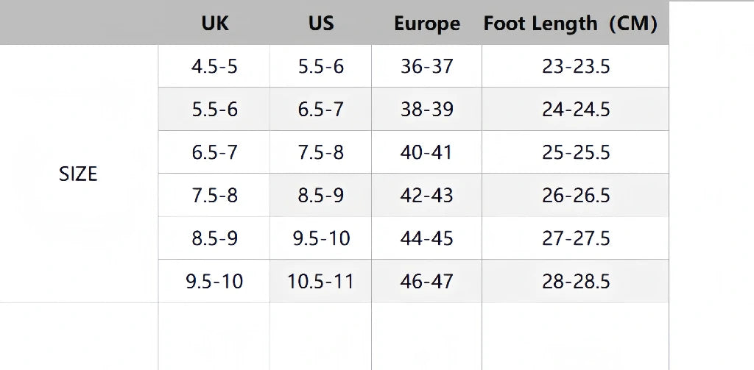
Task: Click foot length 23-23.5 cell
Action: click(x=576, y=67)
